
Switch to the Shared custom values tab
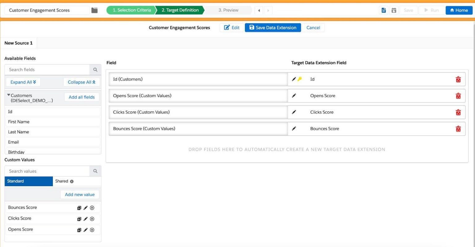(62, 181)
